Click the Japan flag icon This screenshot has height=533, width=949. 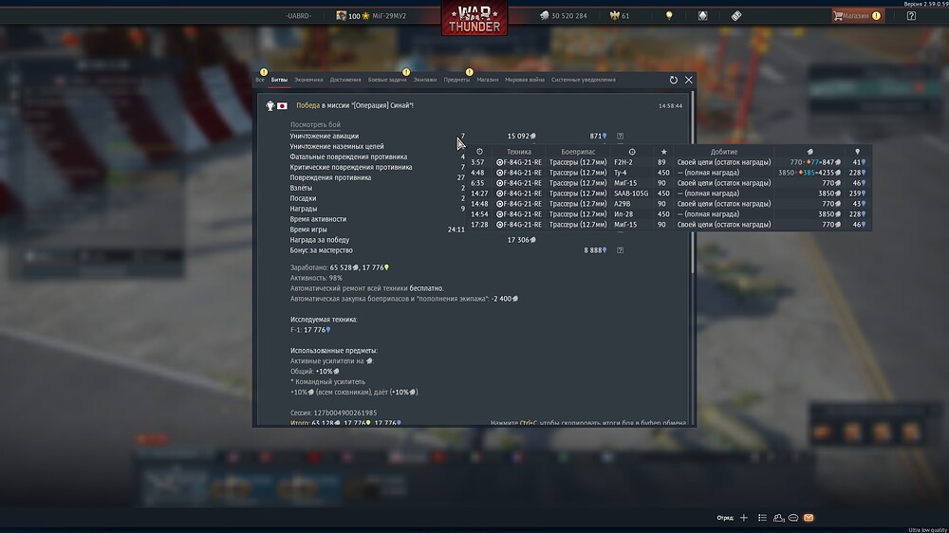pyautogui.click(x=282, y=106)
